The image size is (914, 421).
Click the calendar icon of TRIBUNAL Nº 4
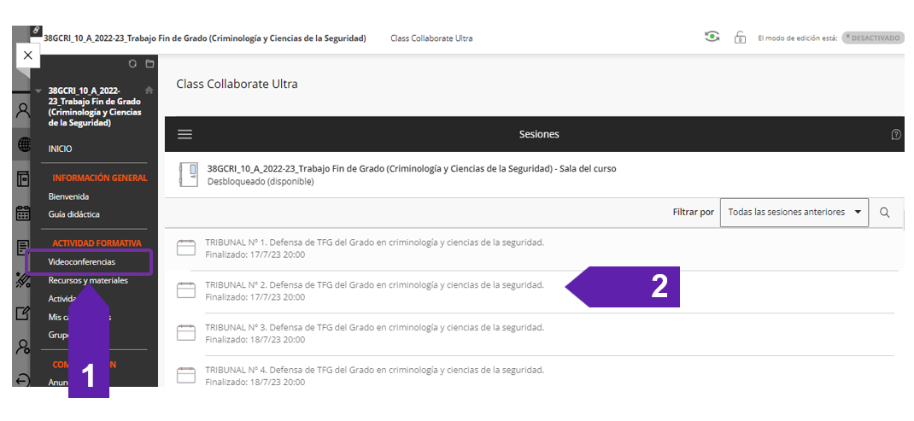(186, 375)
